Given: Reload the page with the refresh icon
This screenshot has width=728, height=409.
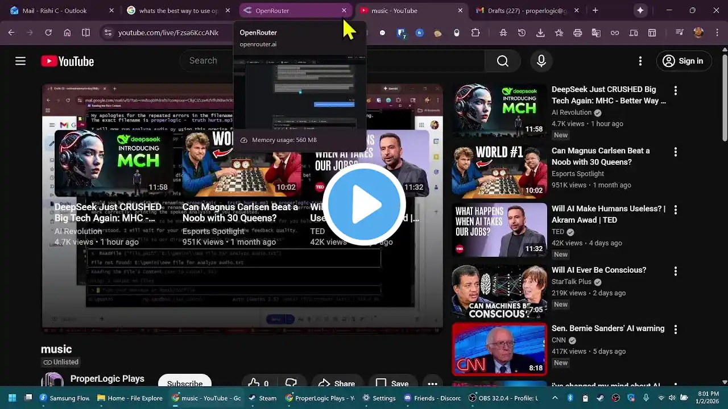Looking at the screenshot, I should click(x=48, y=33).
